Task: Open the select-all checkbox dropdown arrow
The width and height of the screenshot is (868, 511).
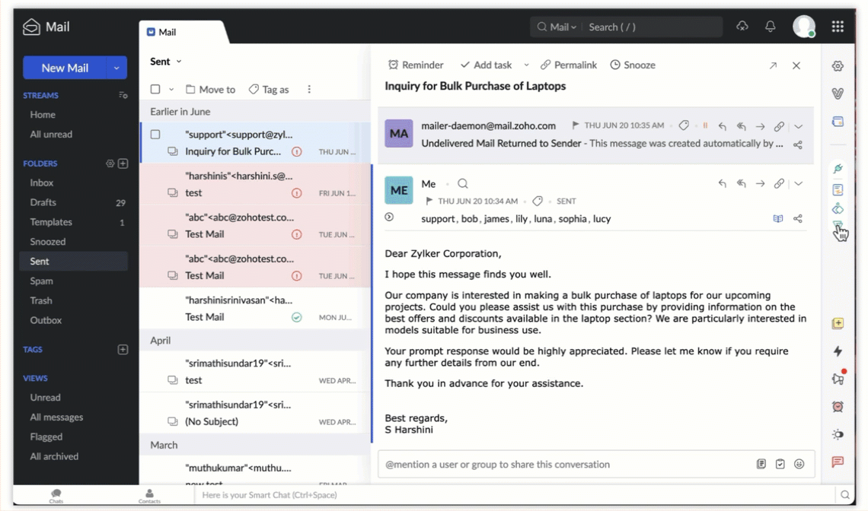Action: coord(171,89)
